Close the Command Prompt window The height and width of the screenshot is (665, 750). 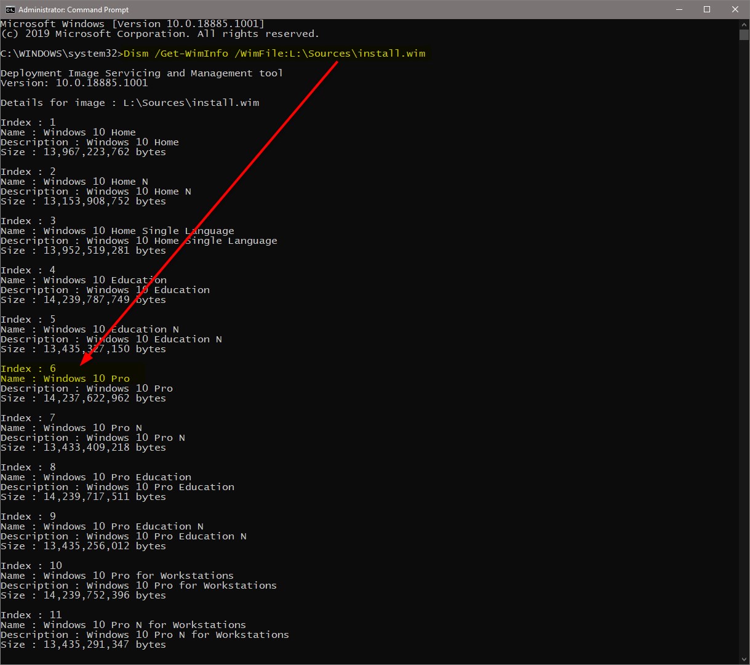pos(735,9)
